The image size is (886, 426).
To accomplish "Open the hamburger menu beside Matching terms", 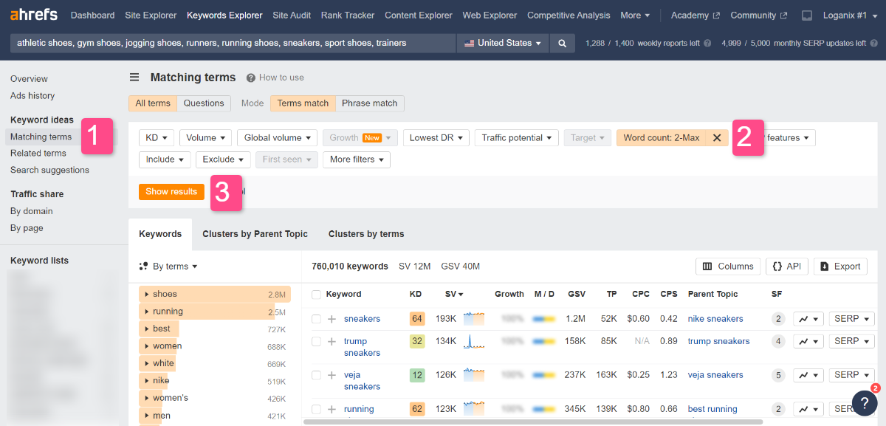I will (x=134, y=77).
